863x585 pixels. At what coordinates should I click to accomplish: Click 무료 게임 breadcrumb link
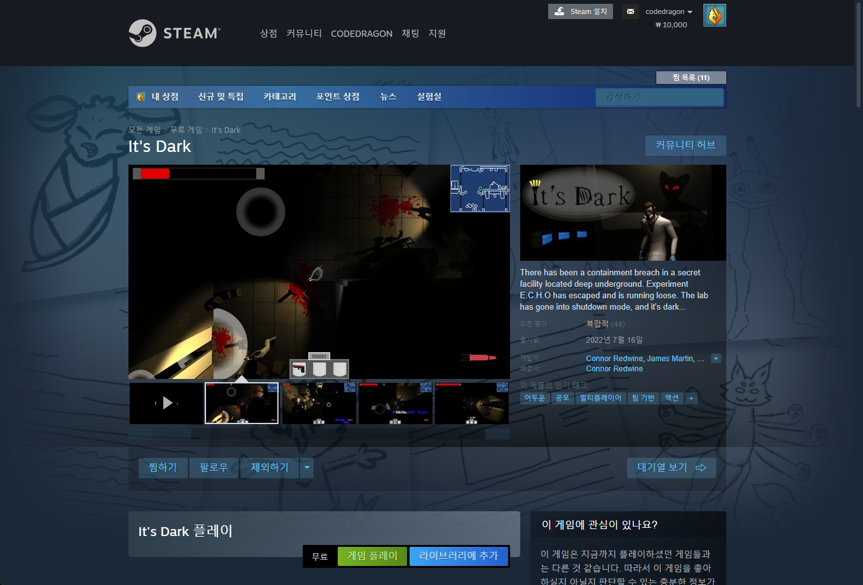186,130
